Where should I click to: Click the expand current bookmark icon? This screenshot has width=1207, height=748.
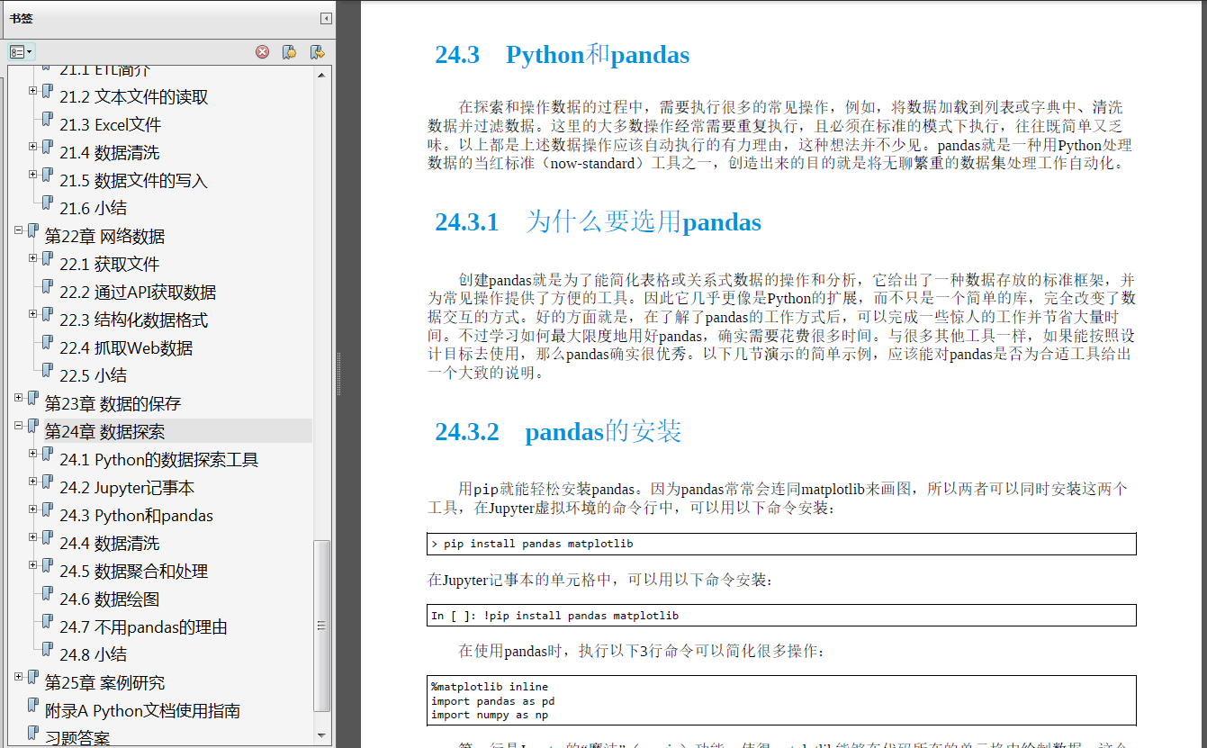[317, 52]
